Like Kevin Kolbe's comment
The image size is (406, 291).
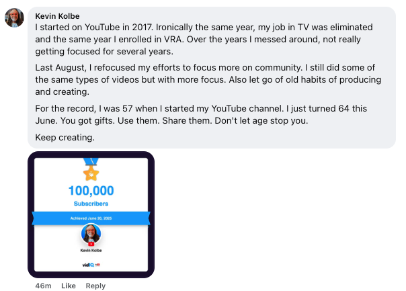(x=69, y=286)
